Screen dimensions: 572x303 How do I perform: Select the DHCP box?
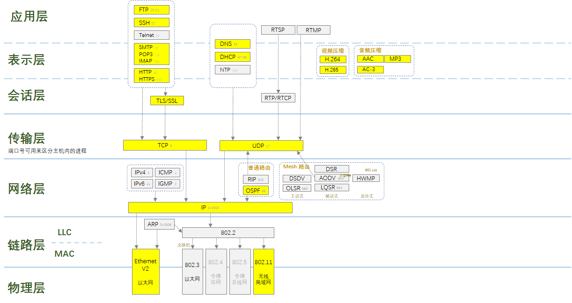coord(233,57)
